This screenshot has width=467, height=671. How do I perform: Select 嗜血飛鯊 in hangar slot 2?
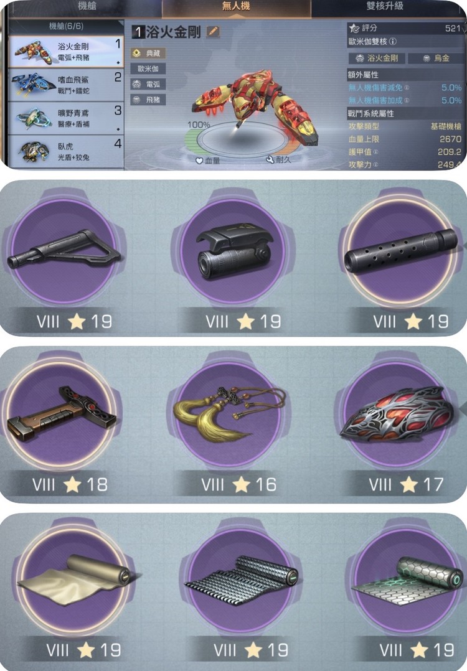(66, 85)
